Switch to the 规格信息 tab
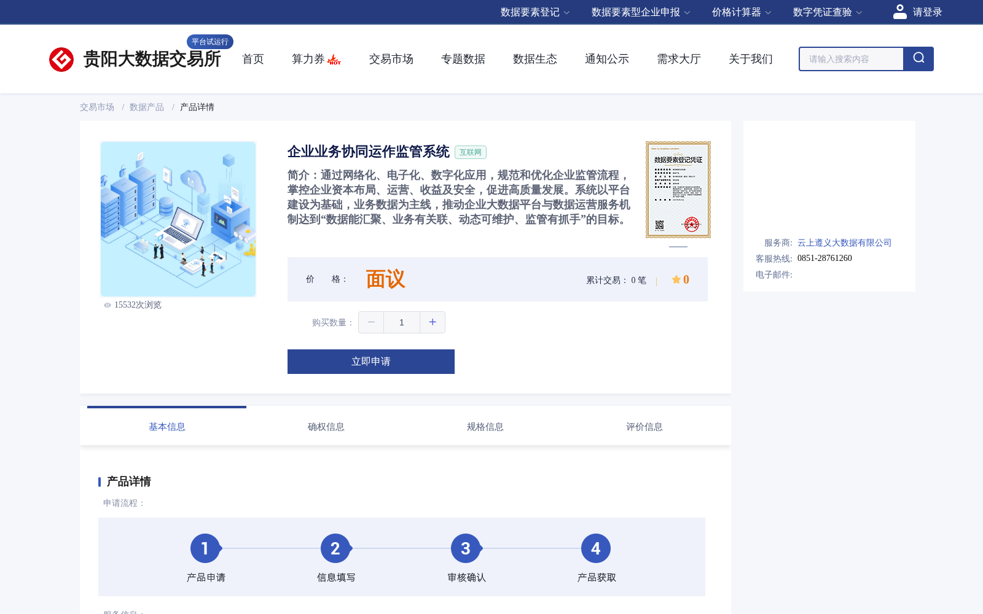The height and width of the screenshot is (614, 983). (x=485, y=427)
